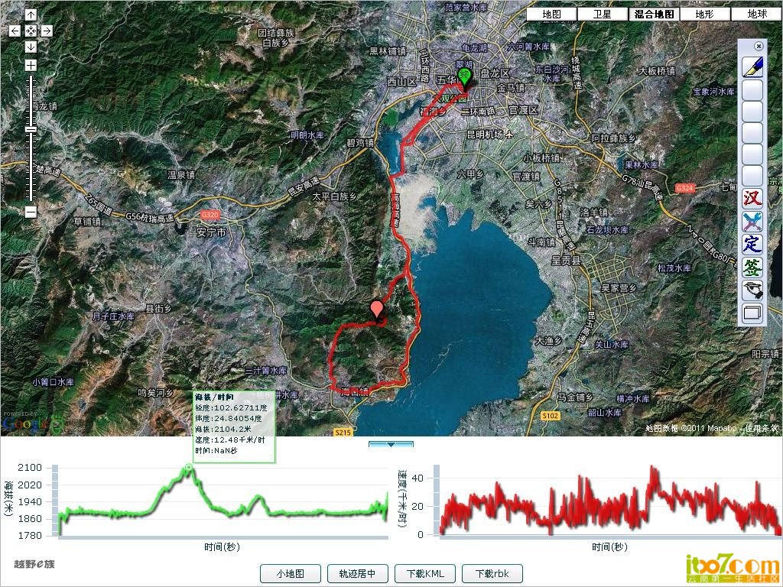Click tooltip text 经度:102.62711度

[231, 408]
